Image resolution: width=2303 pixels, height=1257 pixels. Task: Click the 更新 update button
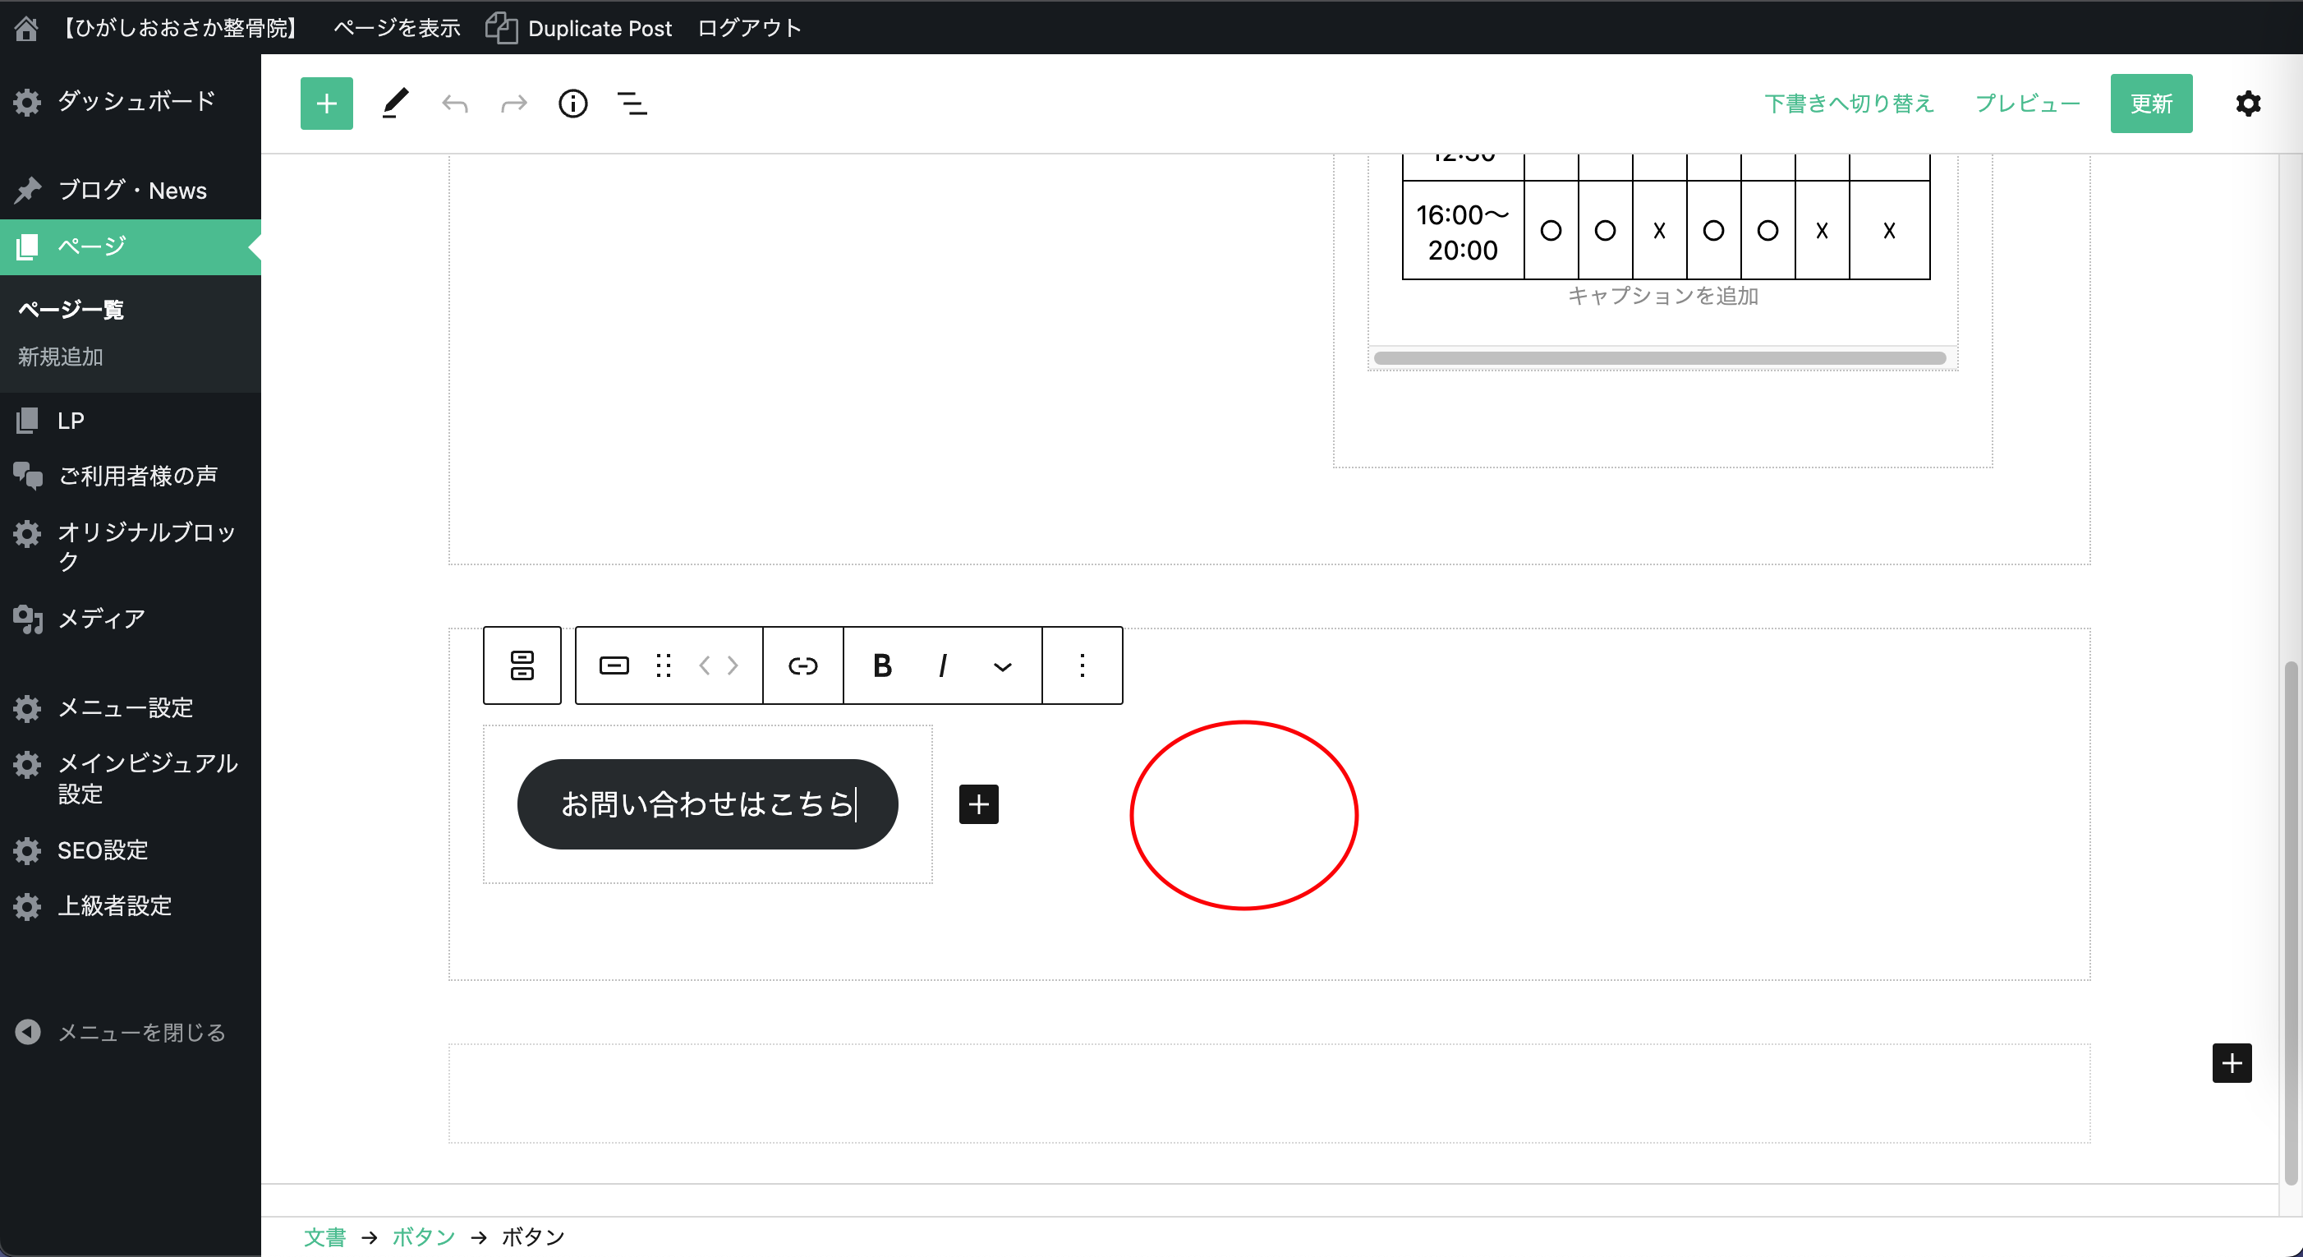(x=2150, y=104)
